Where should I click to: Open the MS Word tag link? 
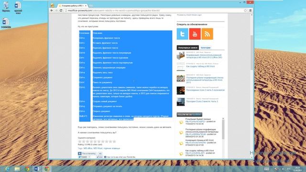click(98, 149)
